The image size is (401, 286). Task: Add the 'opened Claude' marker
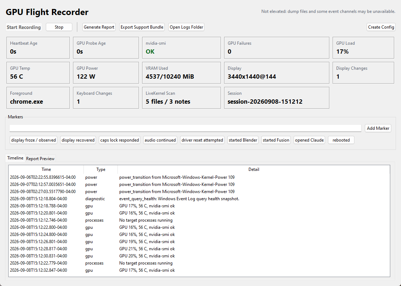point(309,140)
